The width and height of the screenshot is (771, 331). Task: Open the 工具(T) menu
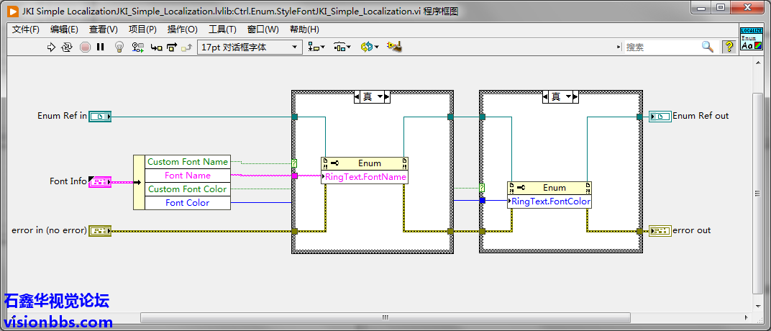point(222,30)
